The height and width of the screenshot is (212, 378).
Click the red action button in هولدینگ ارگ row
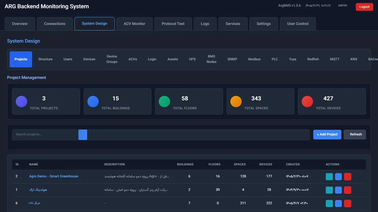[x=347, y=190]
